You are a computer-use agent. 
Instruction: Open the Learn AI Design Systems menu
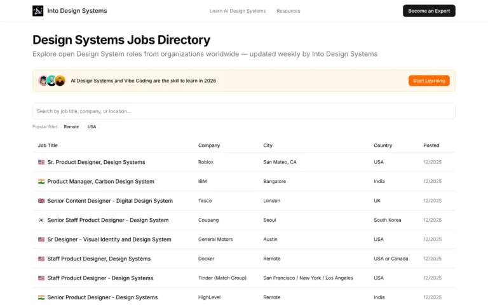point(238,11)
